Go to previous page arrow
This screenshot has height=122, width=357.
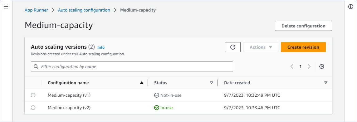pos(292,66)
